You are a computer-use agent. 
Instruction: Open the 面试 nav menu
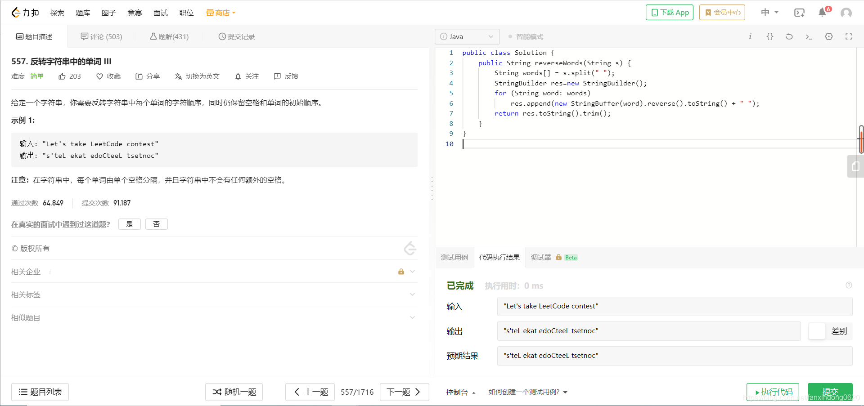tap(161, 13)
